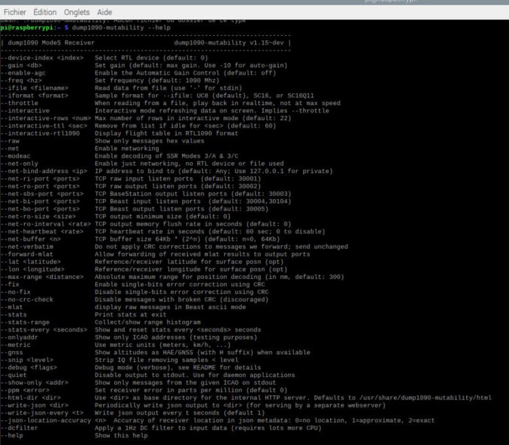
Task: Click the '--ifile <filename>' option
Action: pyautogui.click(x=34, y=88)
